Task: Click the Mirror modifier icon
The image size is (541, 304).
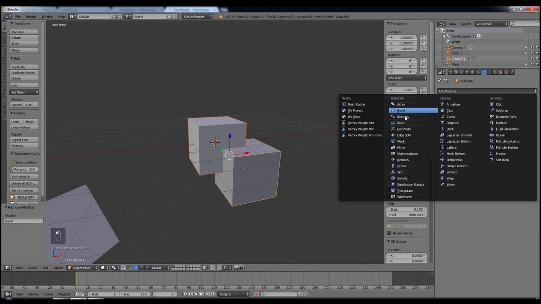Action: click(x=393, y=147)
